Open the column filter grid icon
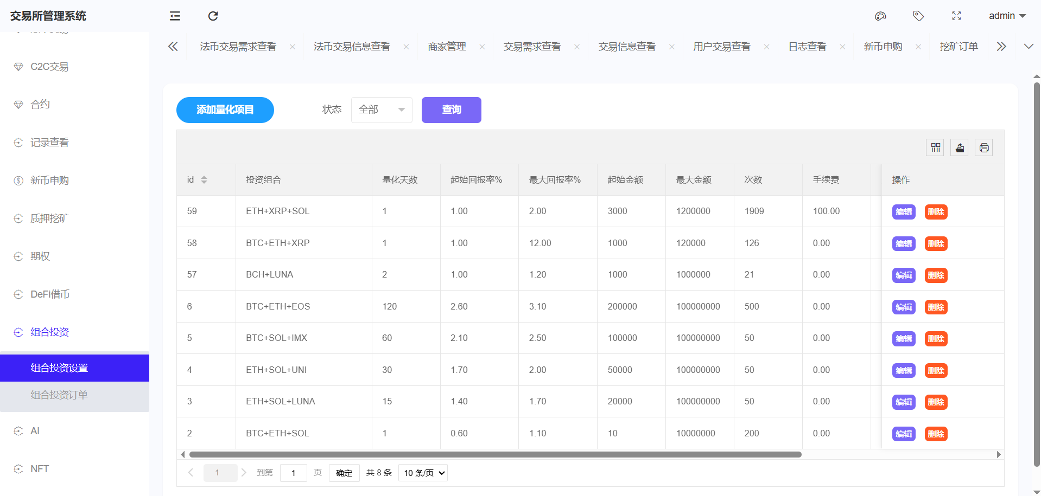Image resolution: width=1041 pixels, height=496 pixels. point(935,147)
